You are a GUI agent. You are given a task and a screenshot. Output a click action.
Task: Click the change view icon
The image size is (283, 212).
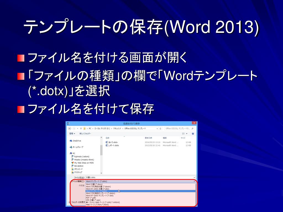tap(184, 134)
